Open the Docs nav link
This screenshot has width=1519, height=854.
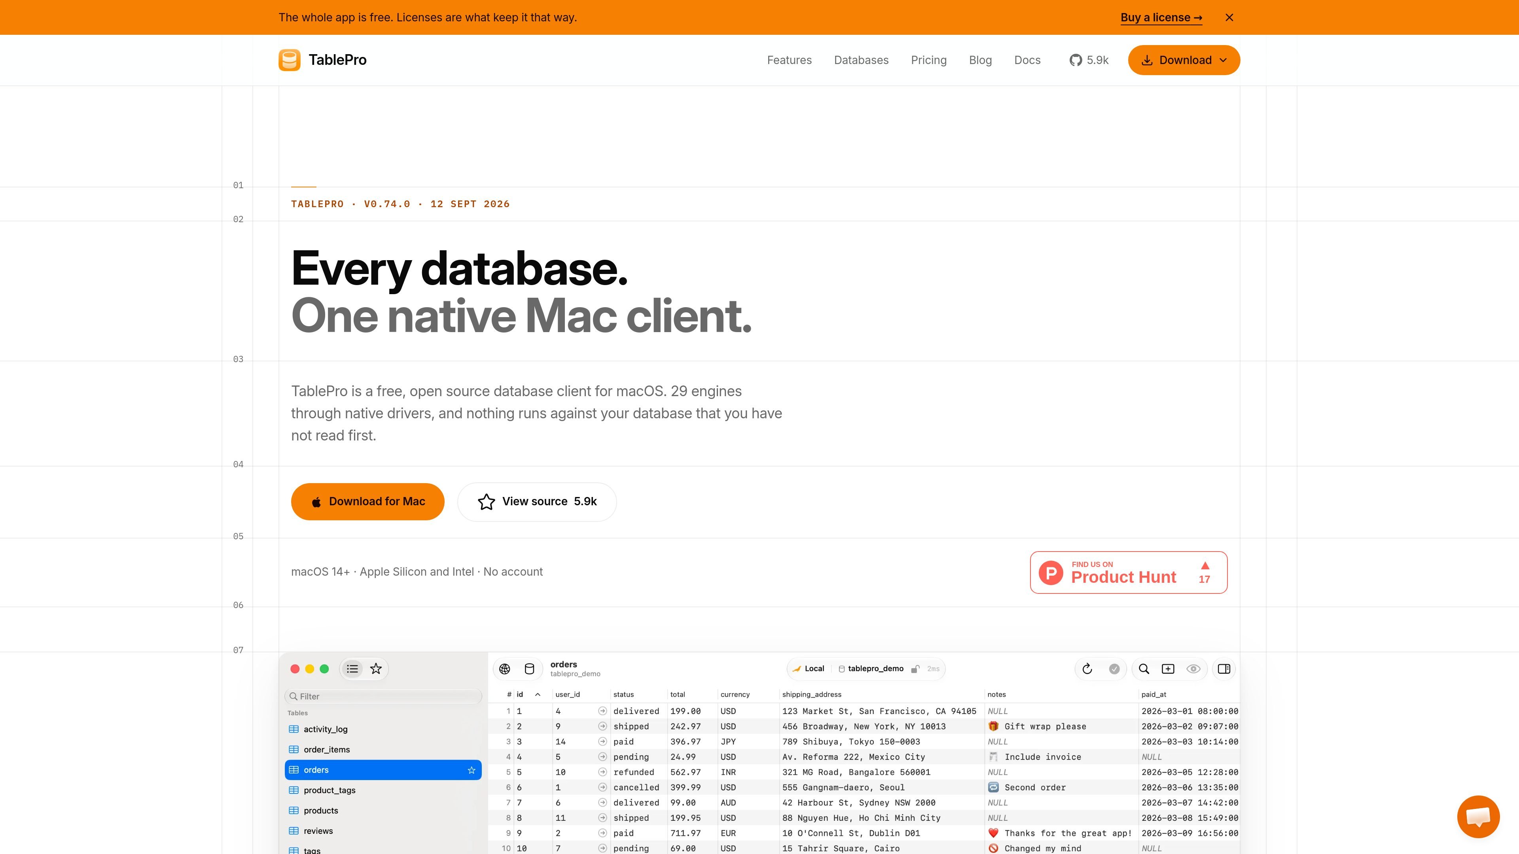click(1027, 60)
